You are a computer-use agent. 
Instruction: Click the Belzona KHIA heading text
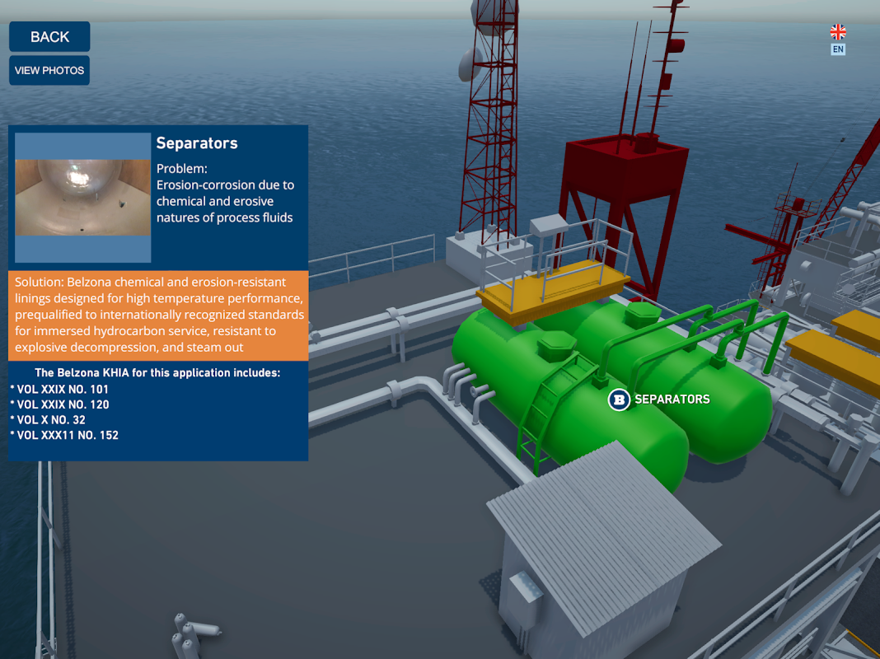(157, 372)
